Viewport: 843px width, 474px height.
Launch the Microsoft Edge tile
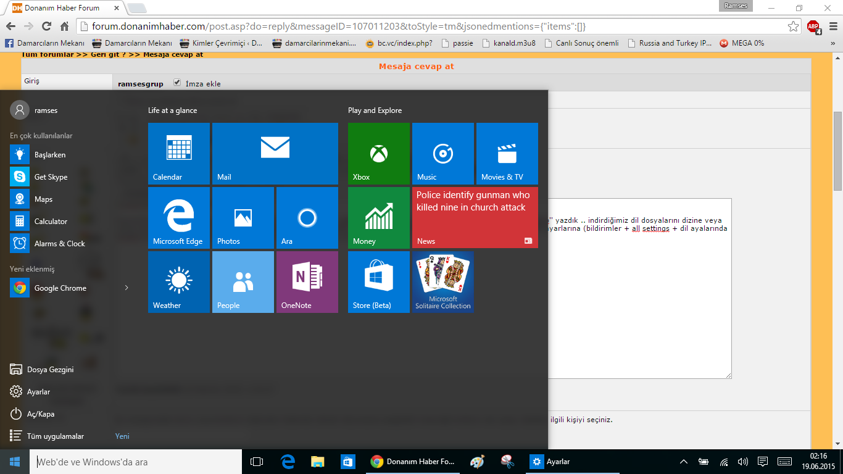pyautogui.click(x=179, y=218)
